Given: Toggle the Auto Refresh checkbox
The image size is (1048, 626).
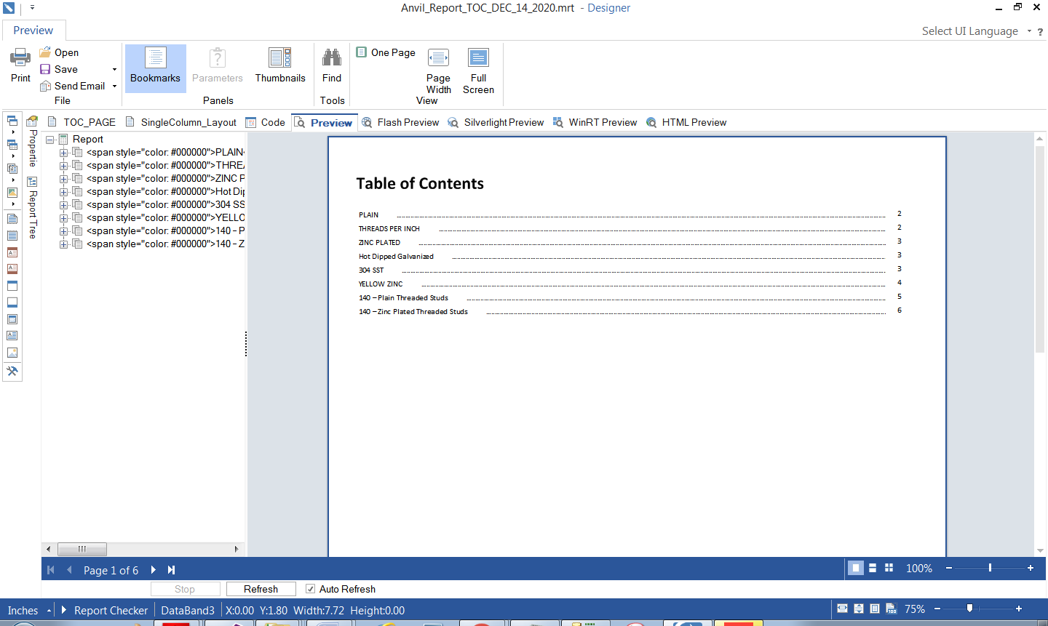Looking at the screenshot, I should [311, 589].
